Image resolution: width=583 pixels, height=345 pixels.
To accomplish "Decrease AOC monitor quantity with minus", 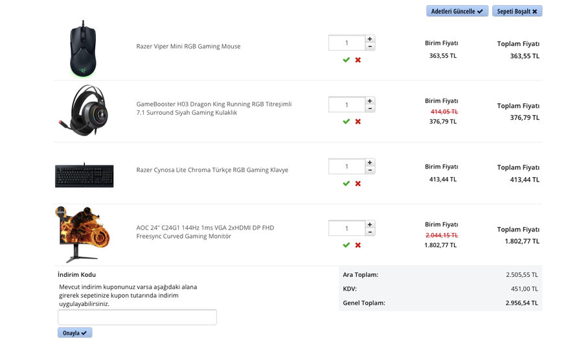I will point(370,232).
